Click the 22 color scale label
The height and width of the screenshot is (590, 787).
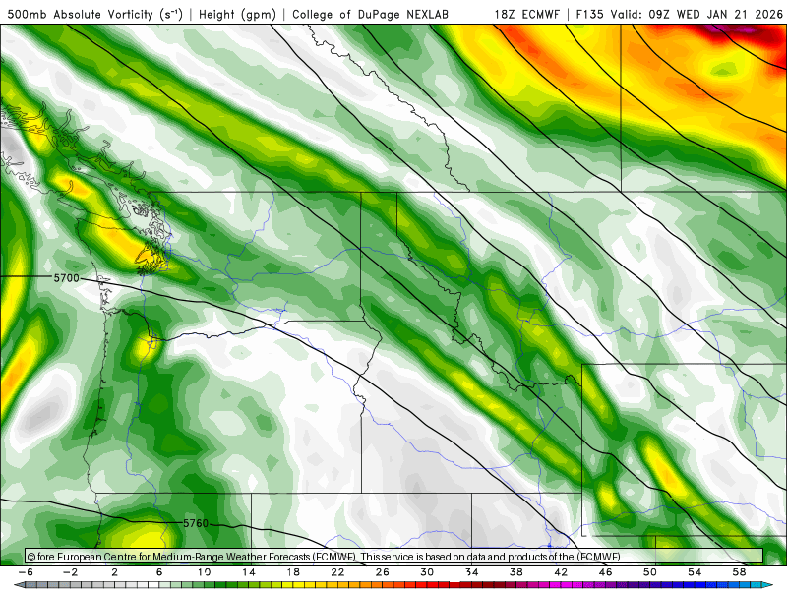click(x=337, y=572)
